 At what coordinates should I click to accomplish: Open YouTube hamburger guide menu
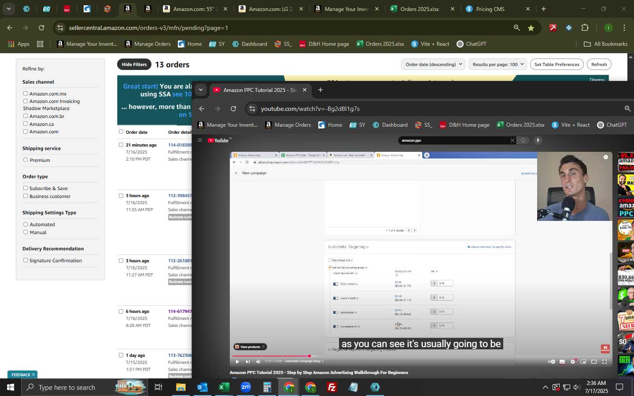200,140
